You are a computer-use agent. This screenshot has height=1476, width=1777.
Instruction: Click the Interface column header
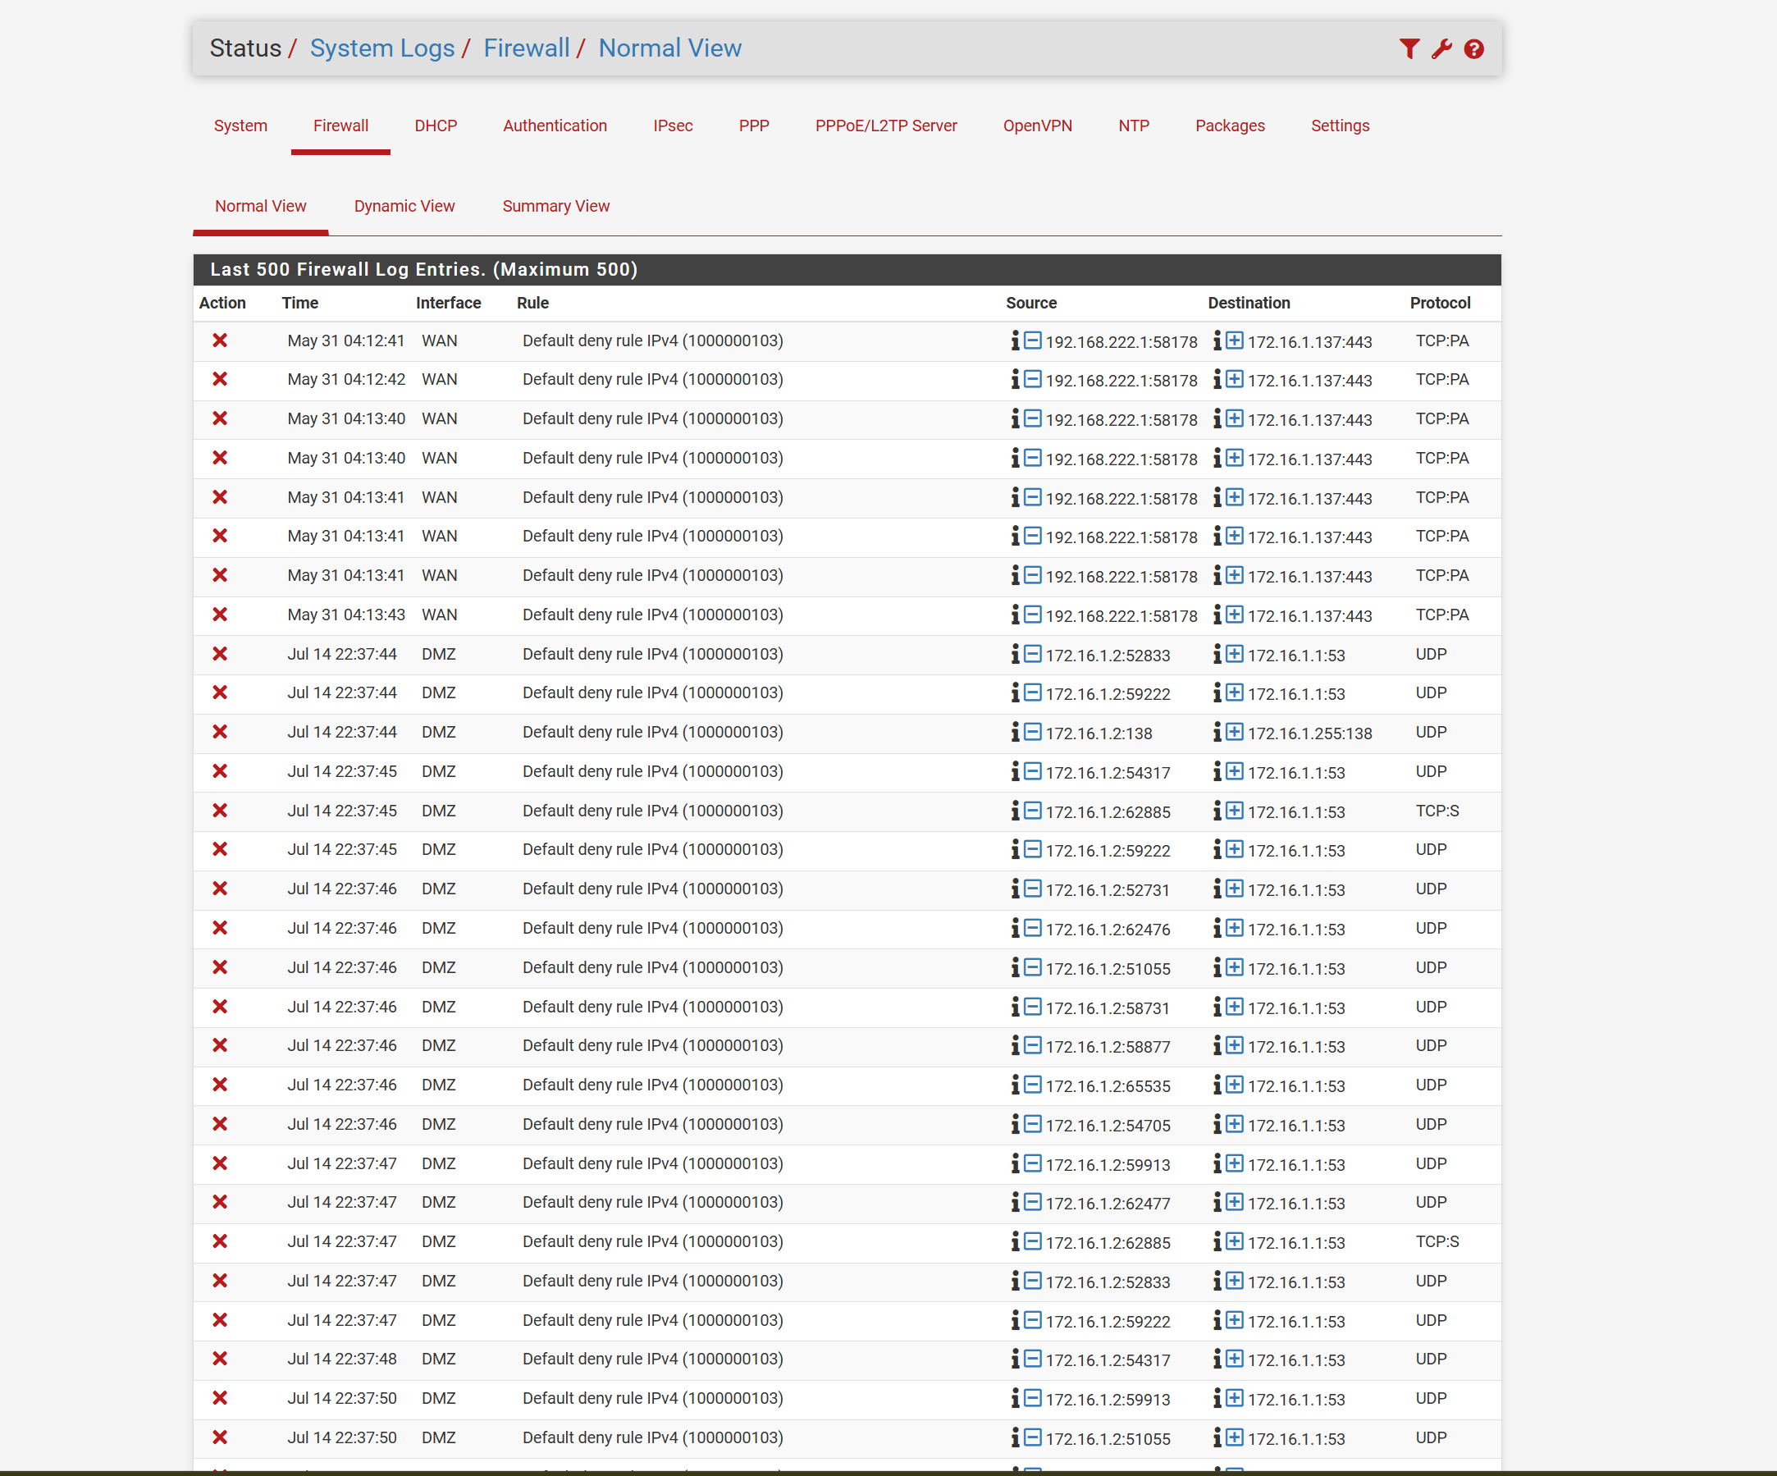coord(449,303)
